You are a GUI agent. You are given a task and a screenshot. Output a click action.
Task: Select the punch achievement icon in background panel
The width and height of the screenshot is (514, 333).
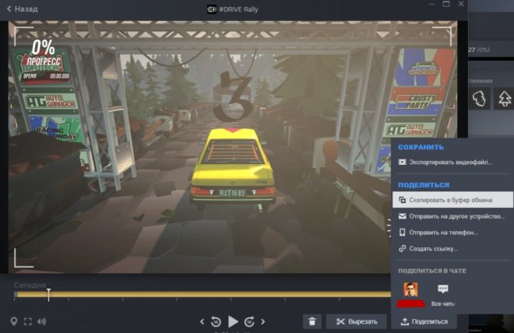(479, 99)
